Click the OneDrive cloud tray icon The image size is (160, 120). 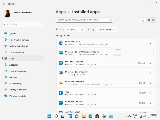(x=129, y=116)
